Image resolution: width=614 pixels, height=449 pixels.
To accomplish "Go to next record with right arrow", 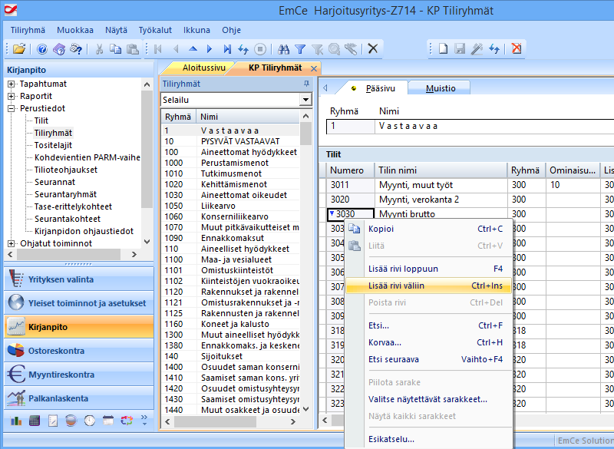I will point(209,49).
